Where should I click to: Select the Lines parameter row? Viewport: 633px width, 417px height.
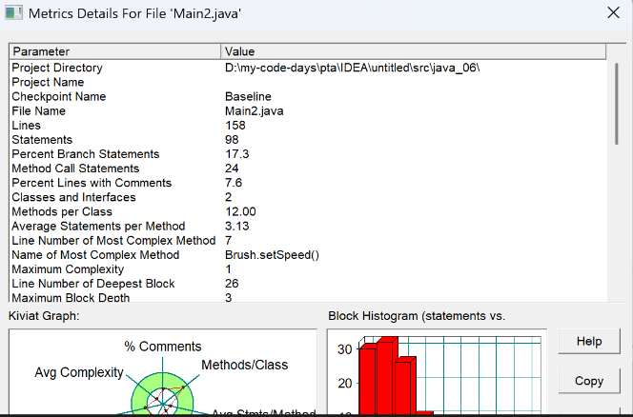pos(308,126)
